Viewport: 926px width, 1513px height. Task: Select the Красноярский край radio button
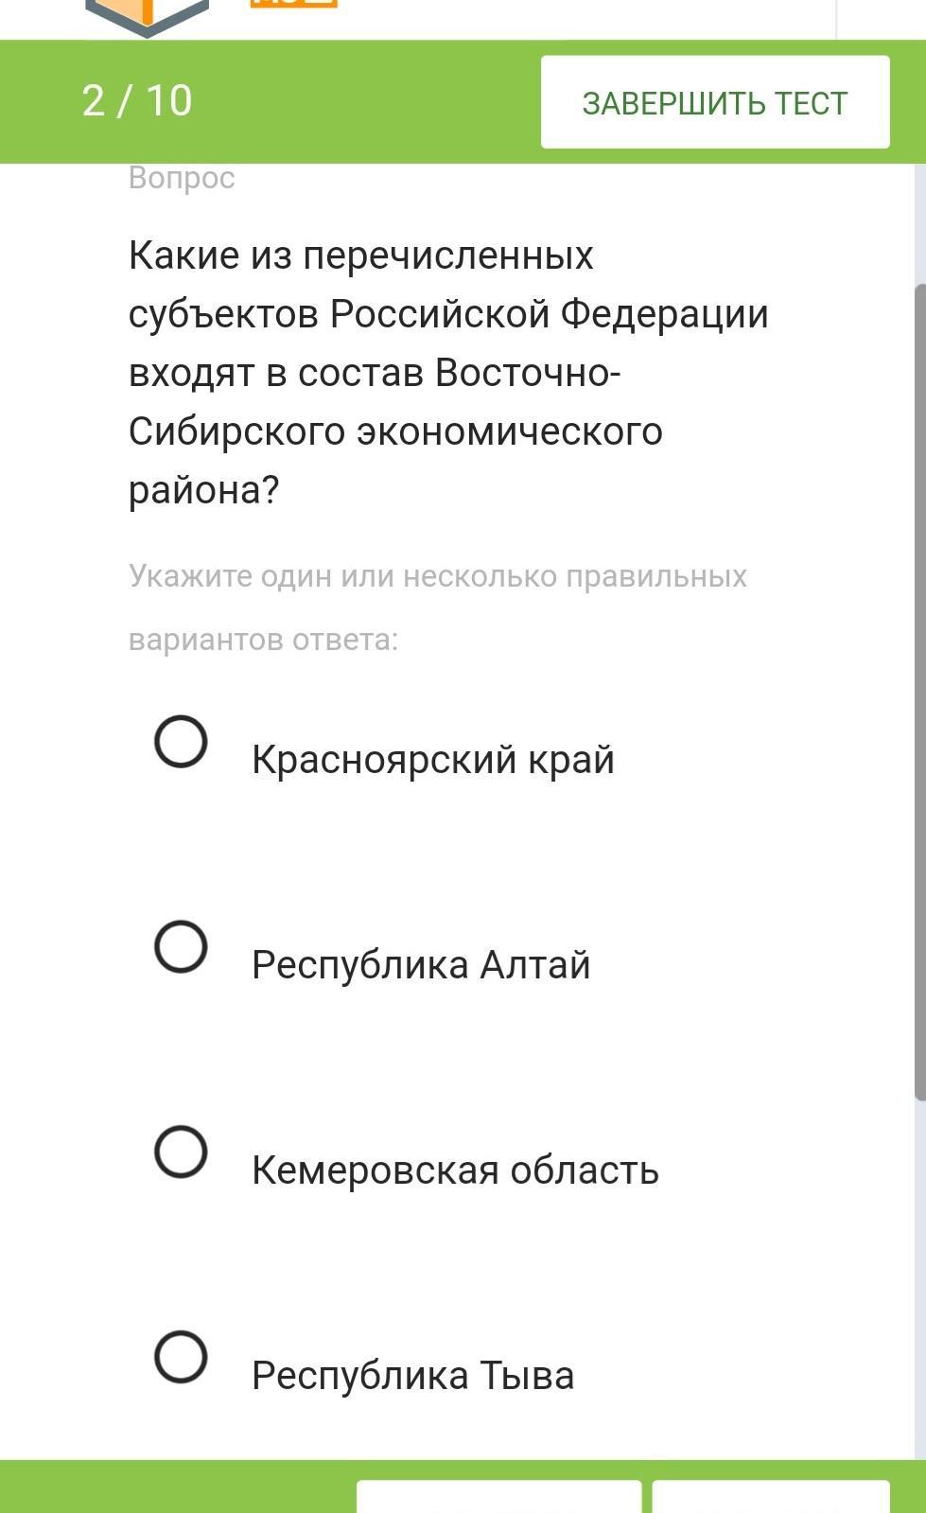tap(181, 741)
